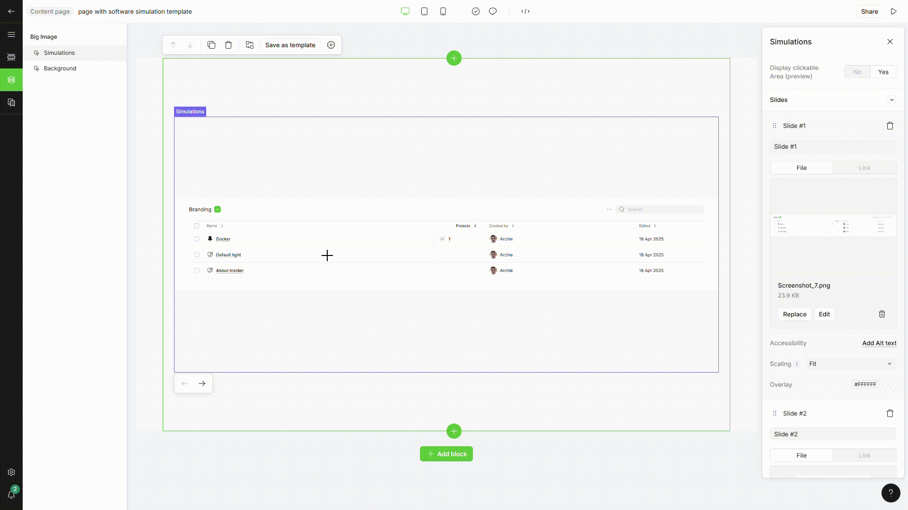Open comments speech bubble icon
The width and height of the screenshot is (908, 510).
point(493,11)
